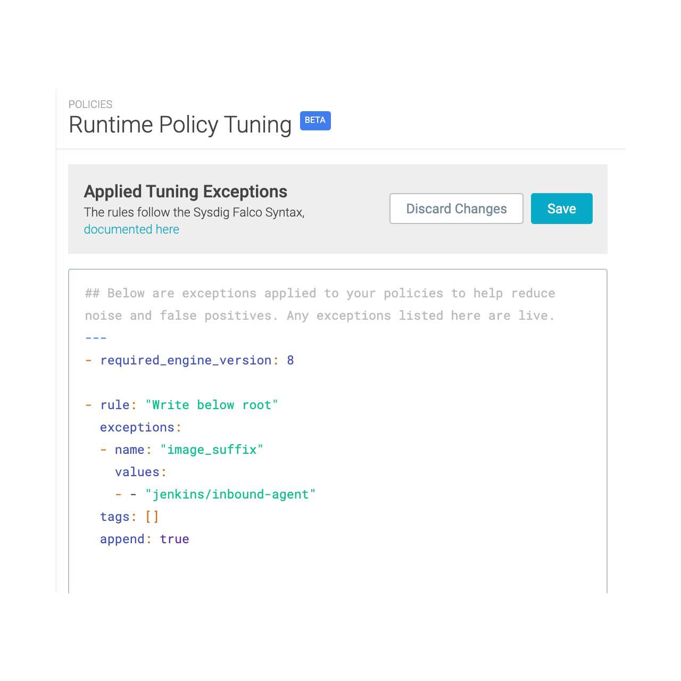Click the Runtime Policy Tuning title
This screenshot has height=681, width=681.
180,125
